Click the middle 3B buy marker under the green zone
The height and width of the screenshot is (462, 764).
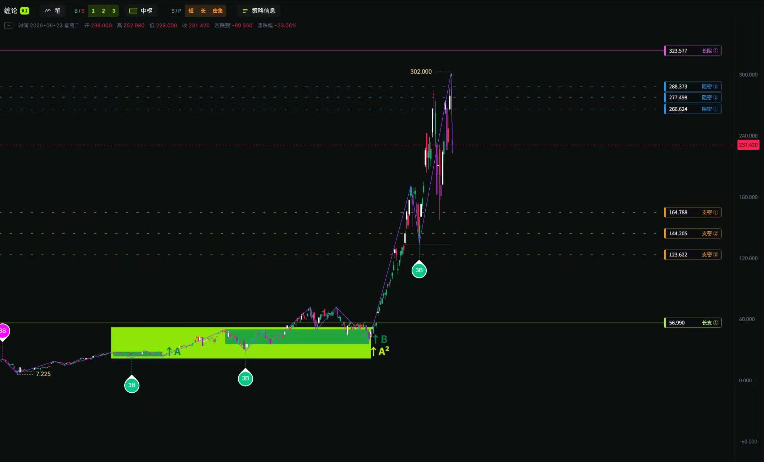coord(246,378)
